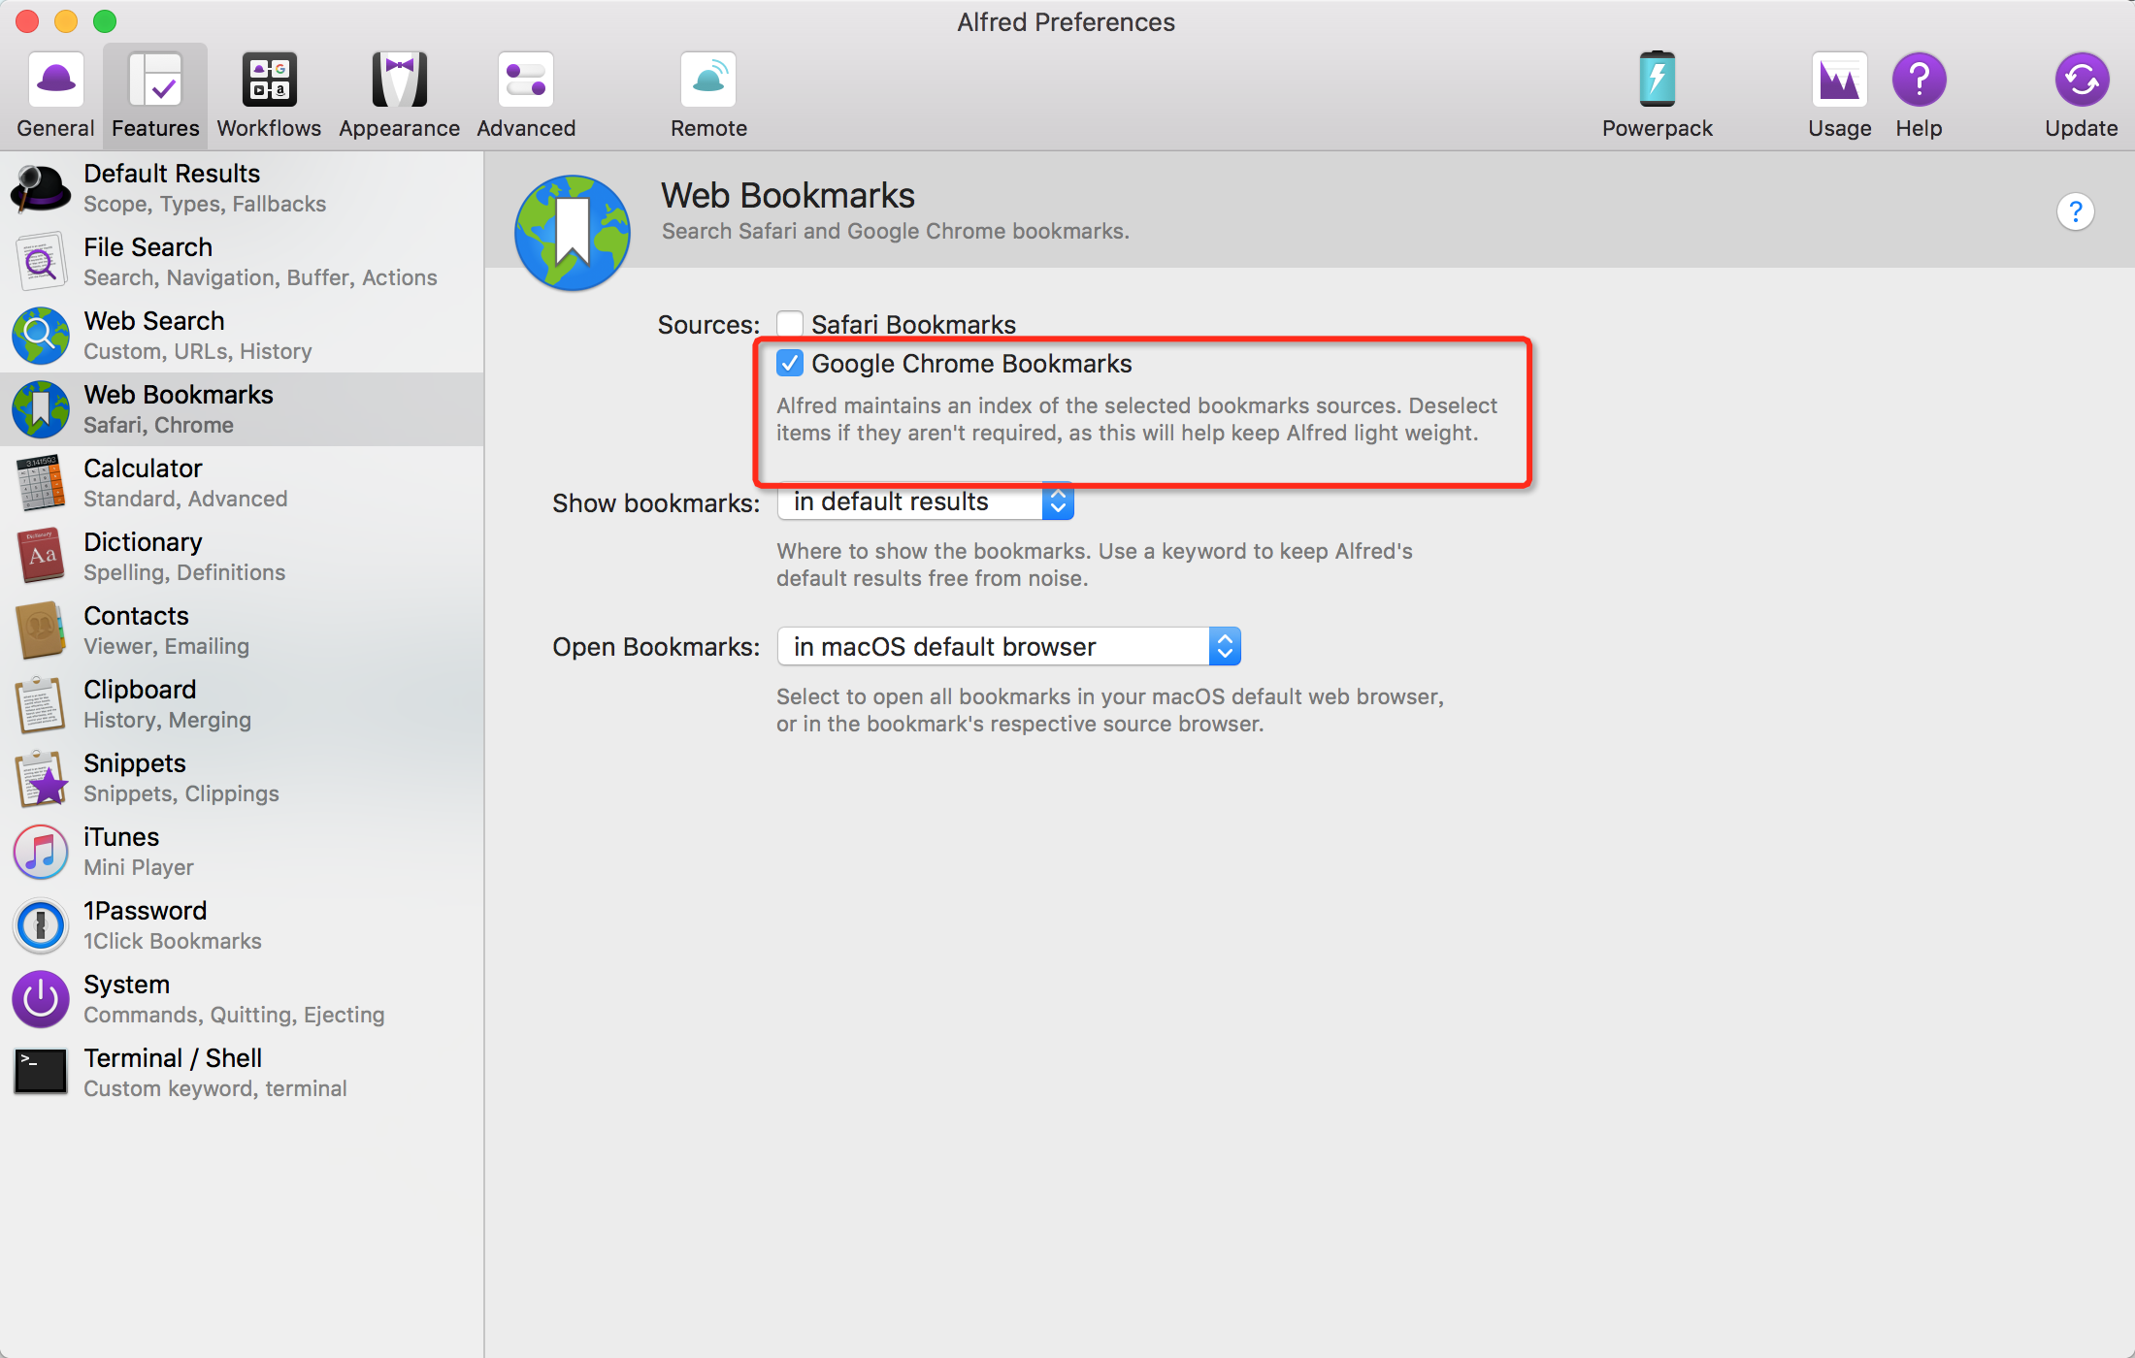
Task: Open the Open Bookmarks browser dropdown
Action: [1008, 647]
